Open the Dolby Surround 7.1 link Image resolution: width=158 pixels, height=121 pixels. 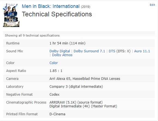pyautogui.click(x=89, y=51)
